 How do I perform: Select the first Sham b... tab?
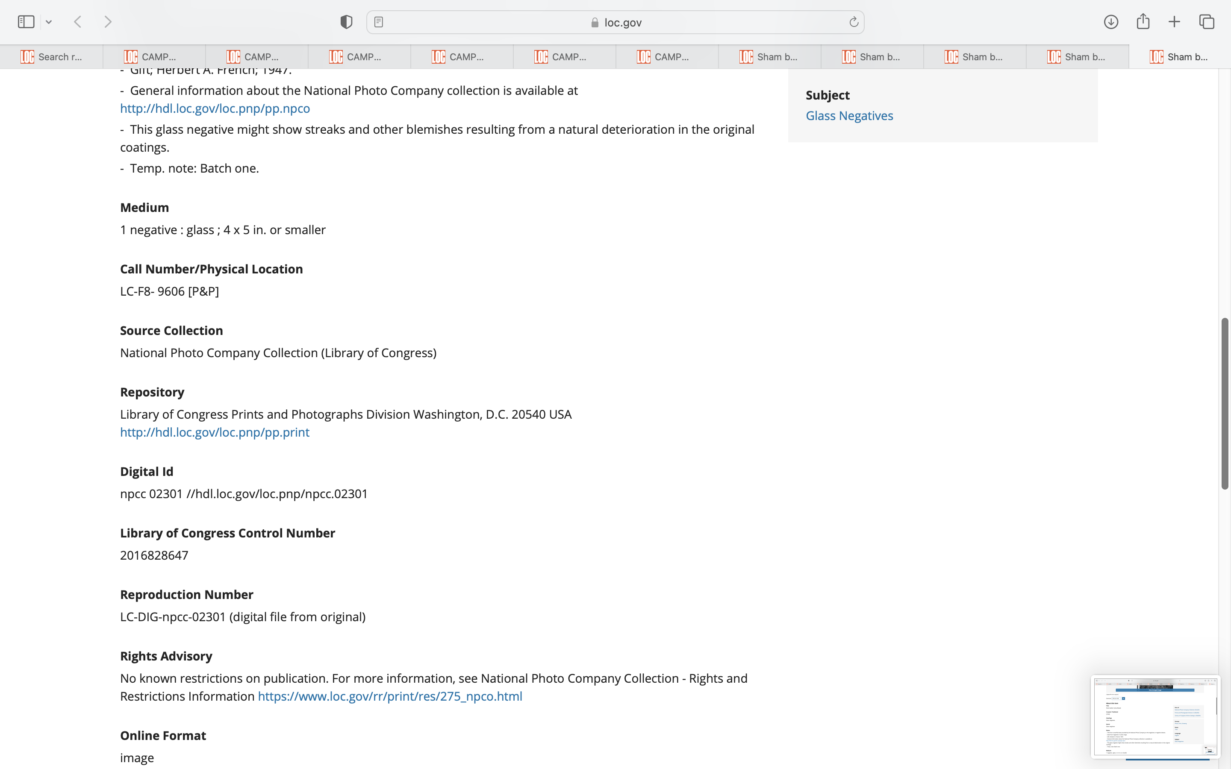click(769, 57)
